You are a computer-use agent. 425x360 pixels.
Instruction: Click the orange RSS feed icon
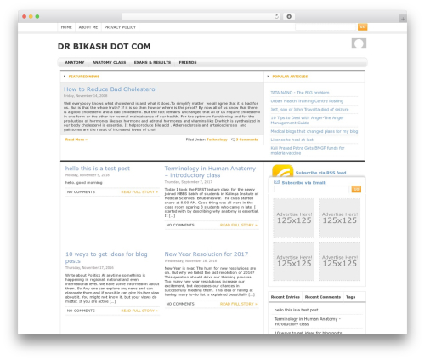tap(282, 171)
